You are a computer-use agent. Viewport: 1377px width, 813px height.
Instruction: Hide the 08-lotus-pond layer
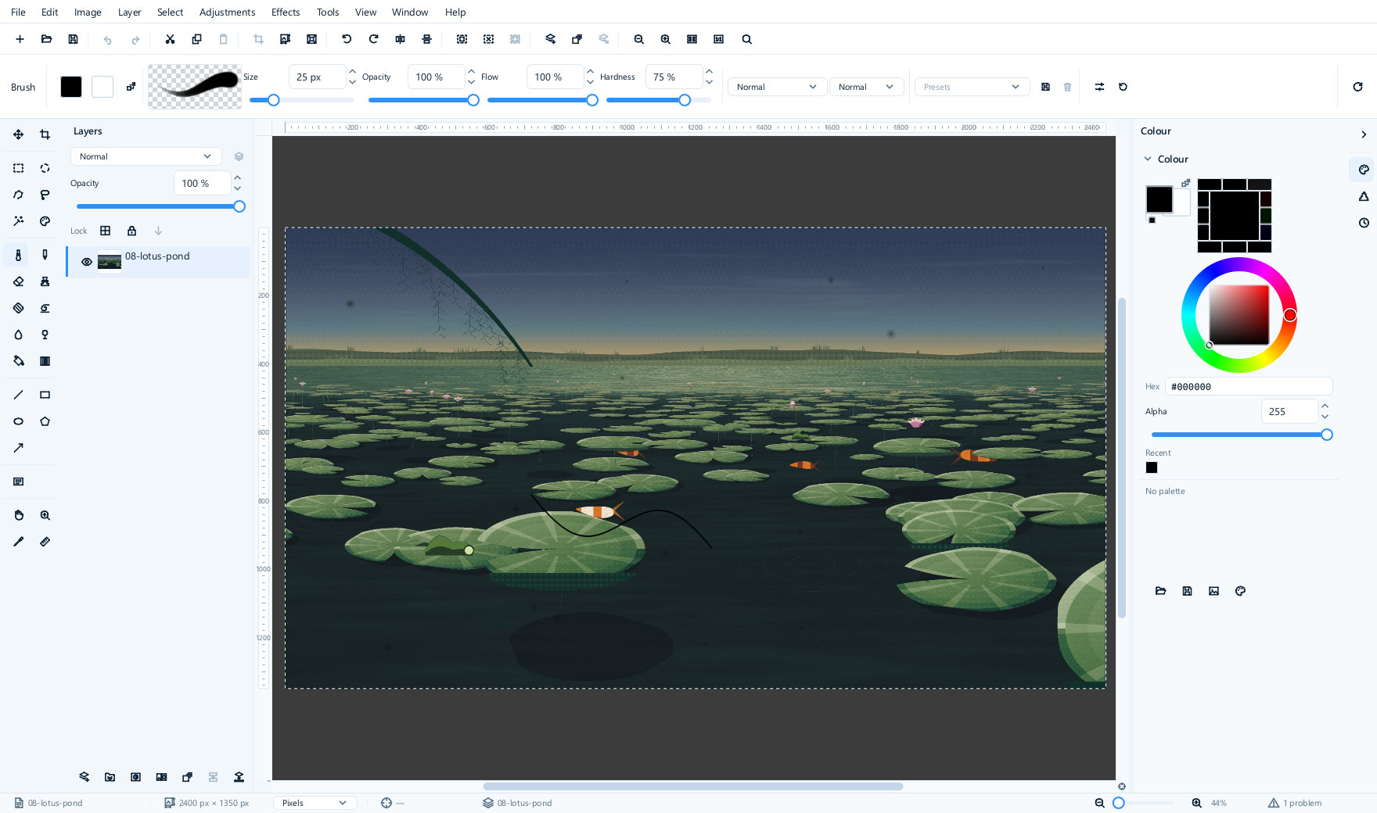(87, 262)
